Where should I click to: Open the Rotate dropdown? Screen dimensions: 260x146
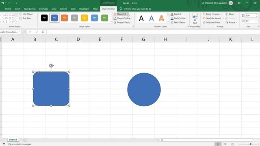click(x=231, y=22)
